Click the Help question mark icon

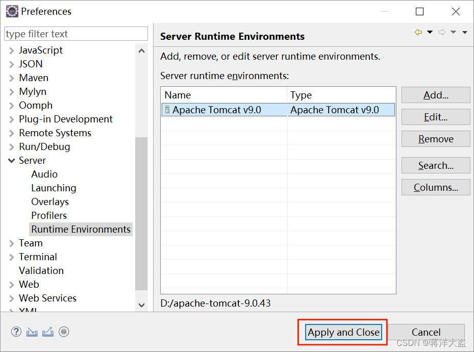tap(16, 332)
